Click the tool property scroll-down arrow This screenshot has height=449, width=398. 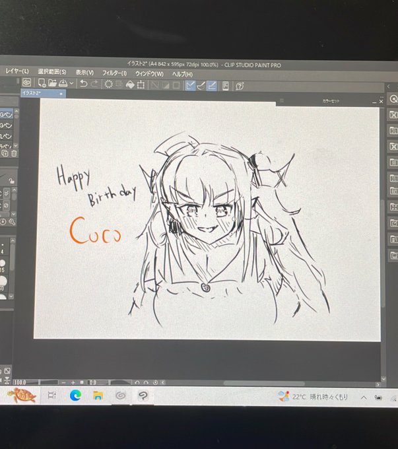tap(13, 214)
